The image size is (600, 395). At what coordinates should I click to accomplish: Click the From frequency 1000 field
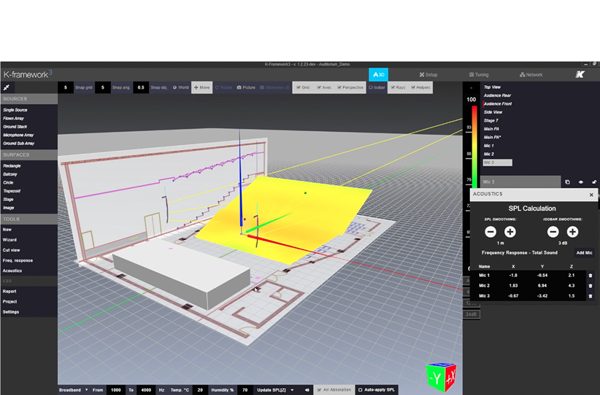pyautogui.click(x=116, y=390)
